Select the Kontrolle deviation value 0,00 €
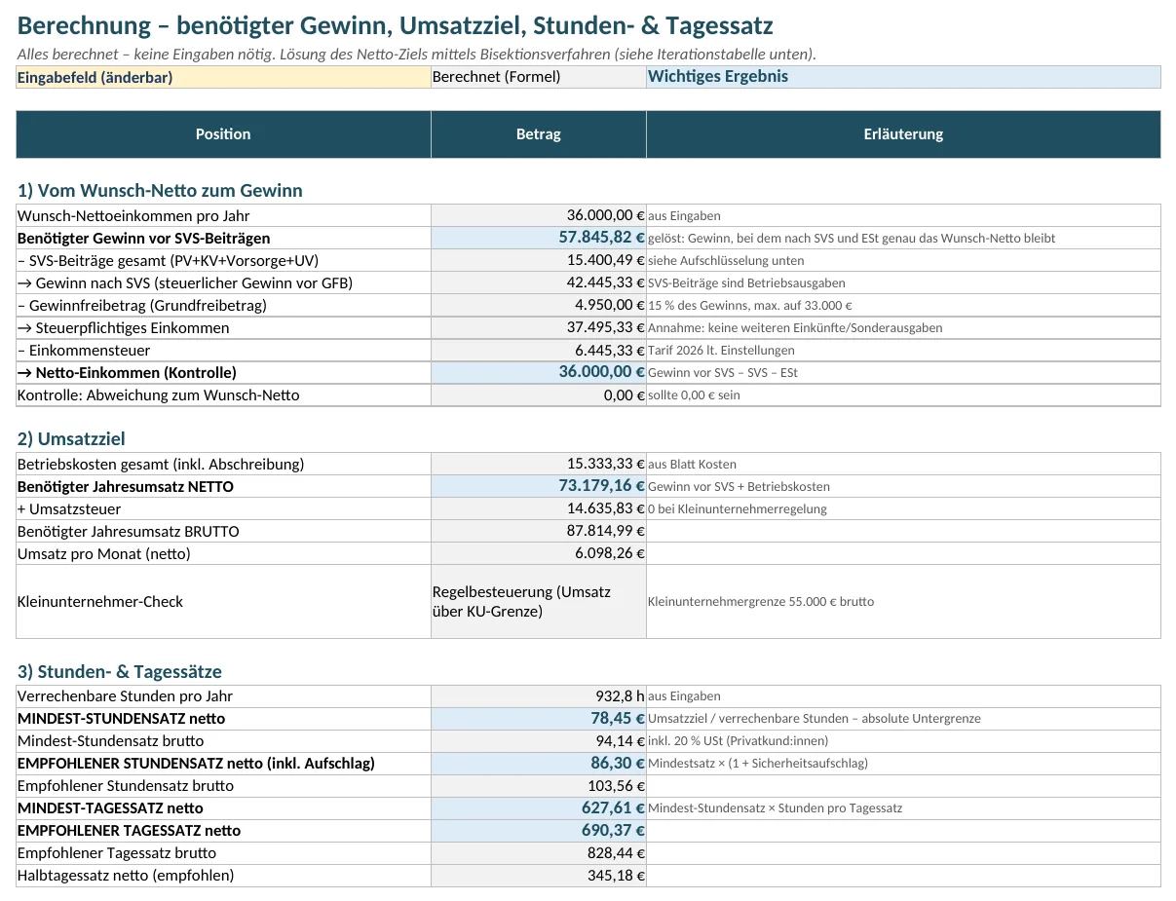 pos(539,394)
